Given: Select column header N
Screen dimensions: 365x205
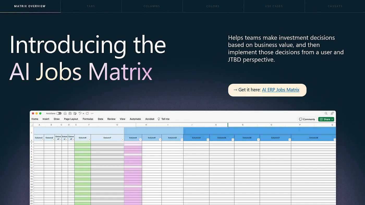Looking at the screenshot, I should tap(242, 125).
